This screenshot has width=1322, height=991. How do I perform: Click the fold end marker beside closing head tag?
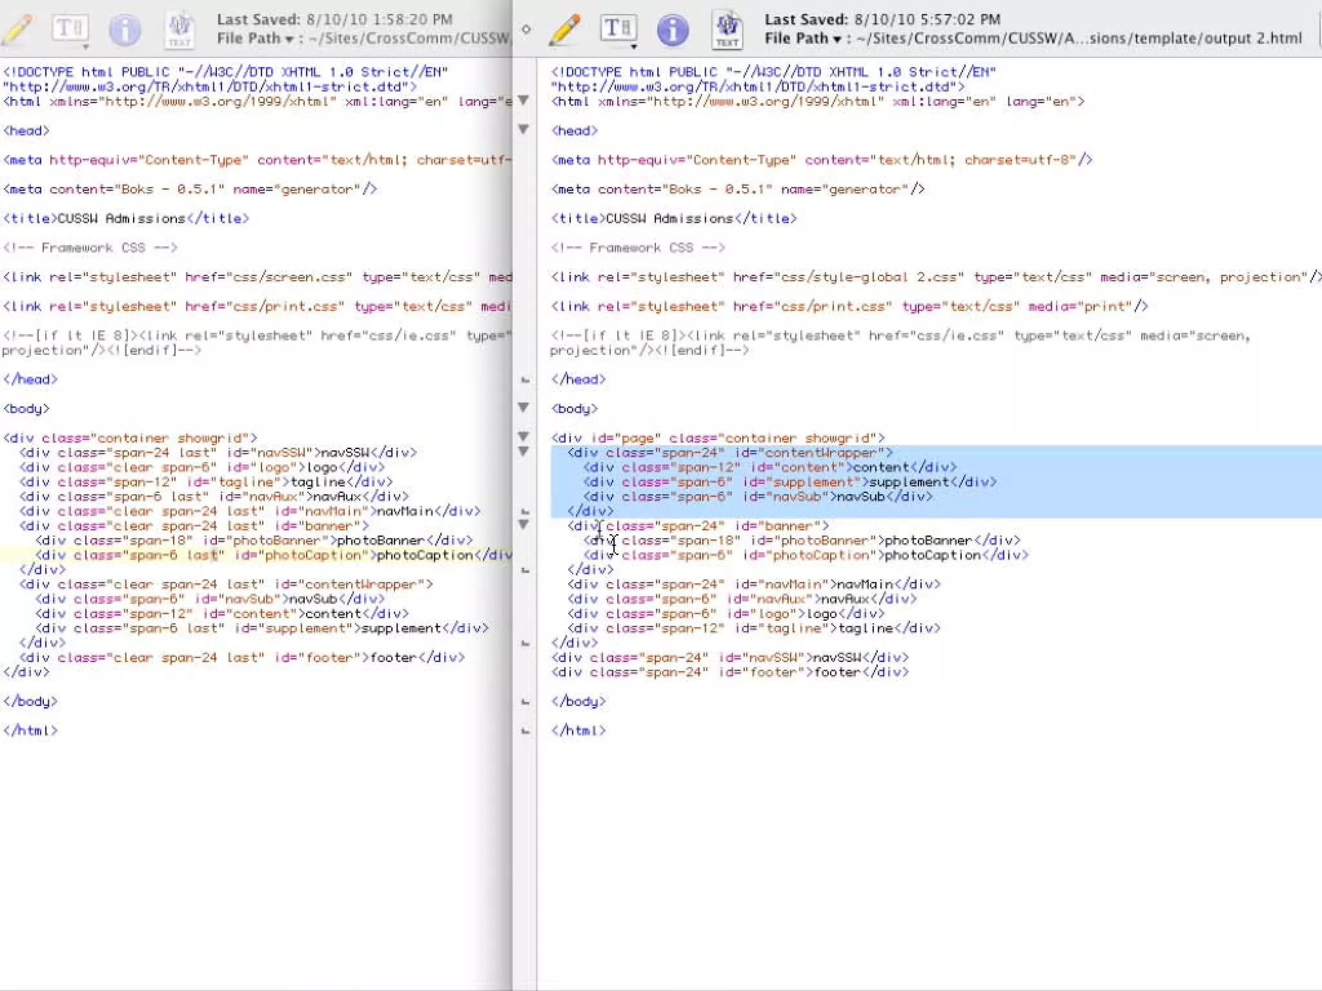tap(525, 380)
